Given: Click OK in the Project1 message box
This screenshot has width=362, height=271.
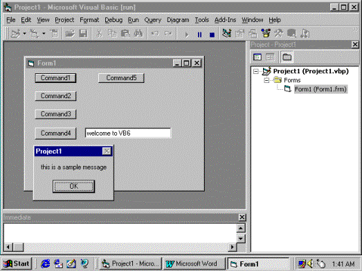Looking at the screenshot, I should pos(73,186).
